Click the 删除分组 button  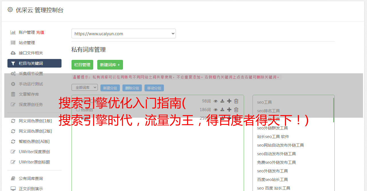pyautogui.click(x=132, y=88)
